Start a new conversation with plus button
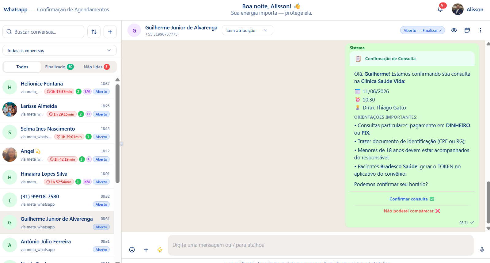This screenshot has height=263, width=490. tap(110, 32)
